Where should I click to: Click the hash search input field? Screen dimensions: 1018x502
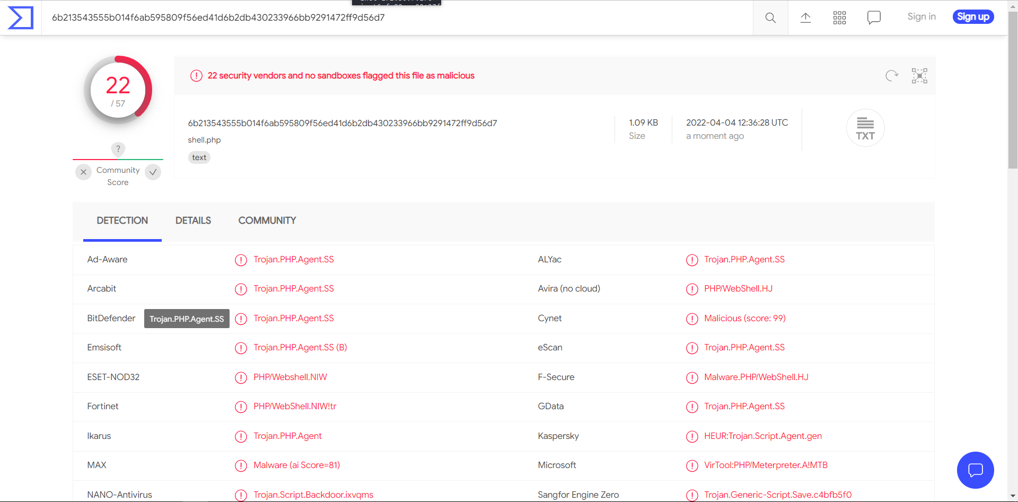[x=397, y=17]
